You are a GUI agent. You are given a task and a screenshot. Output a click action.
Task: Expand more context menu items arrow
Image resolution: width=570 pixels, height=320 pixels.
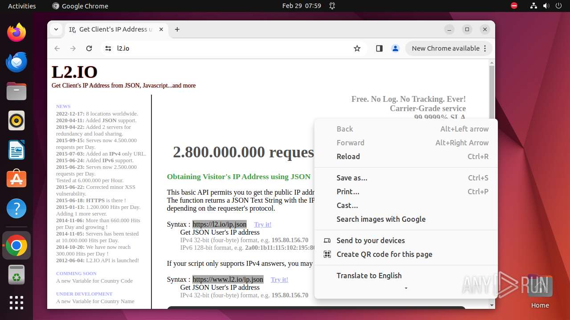point(406,288)
